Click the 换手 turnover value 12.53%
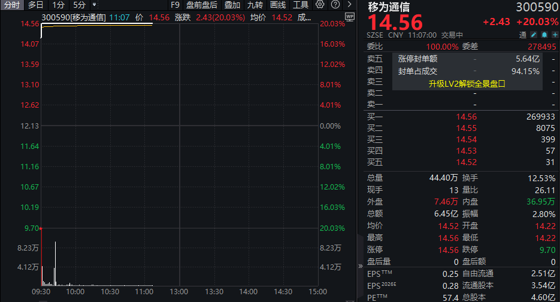Image resolution: width=560 pixels, height=302 pixels. point(541,178)
